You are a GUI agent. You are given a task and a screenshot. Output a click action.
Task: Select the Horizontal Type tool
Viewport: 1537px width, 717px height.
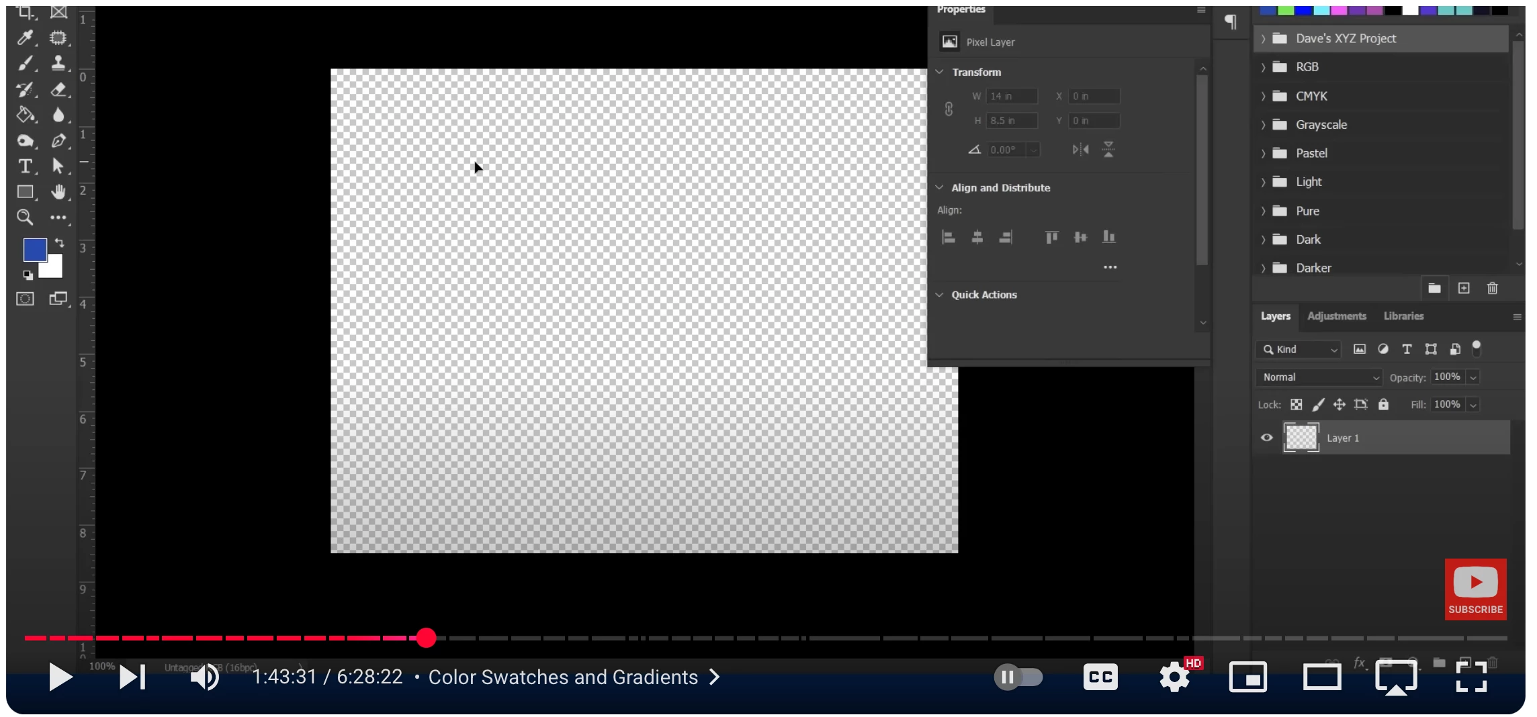(25, 166)
